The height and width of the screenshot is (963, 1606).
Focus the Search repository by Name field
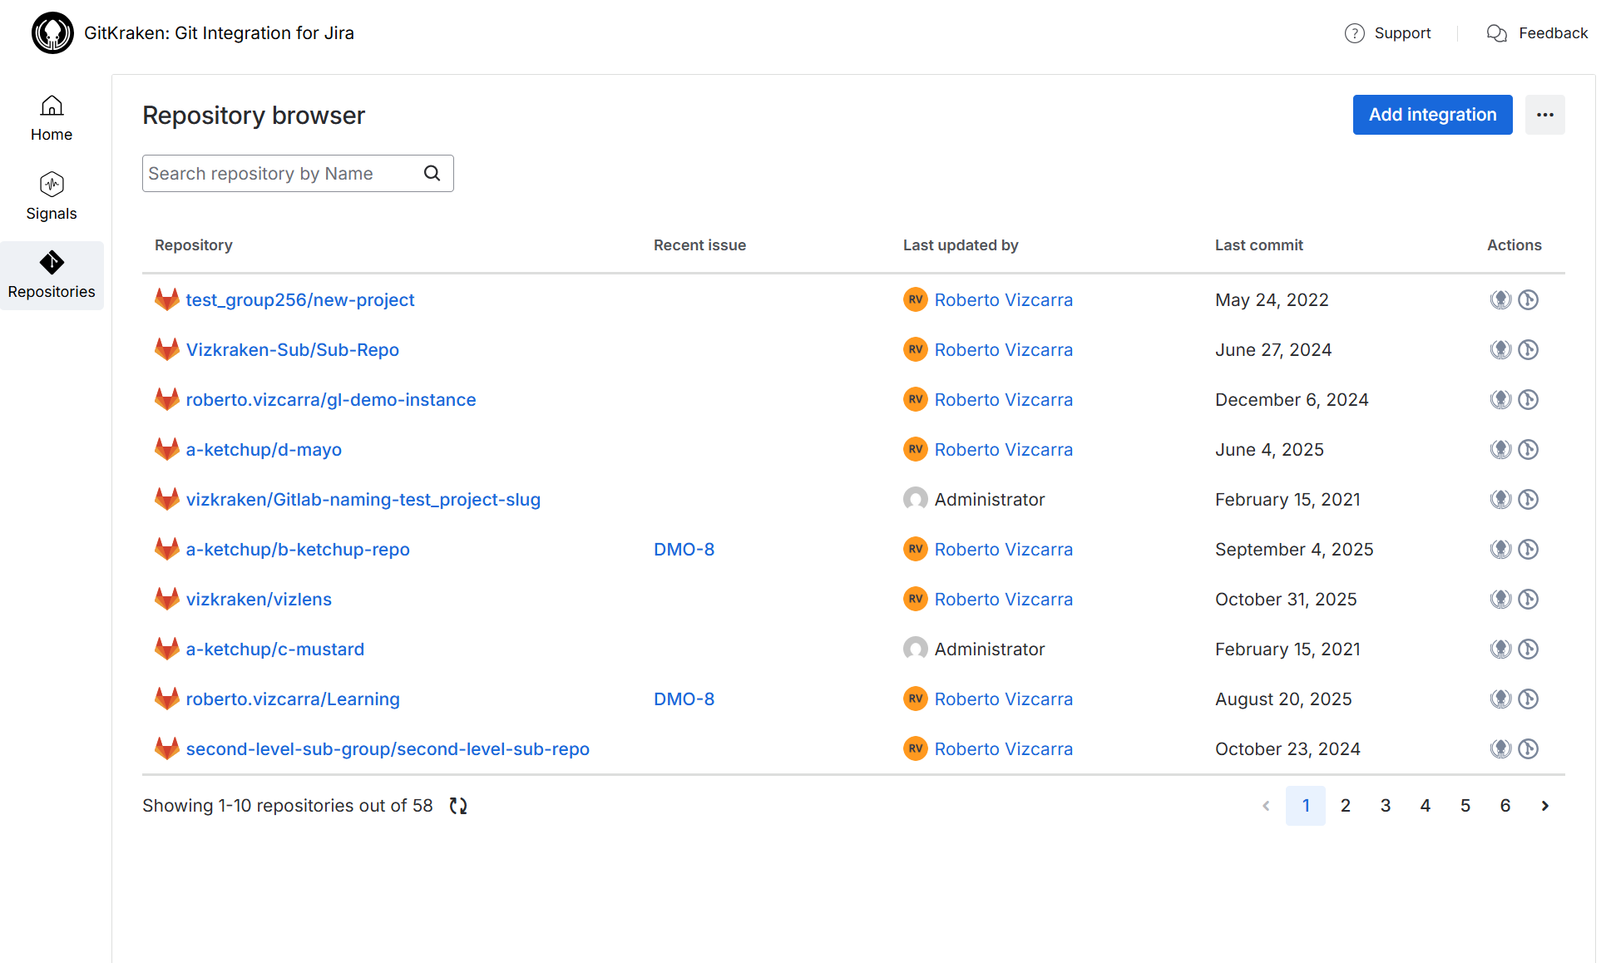point(283,173)
